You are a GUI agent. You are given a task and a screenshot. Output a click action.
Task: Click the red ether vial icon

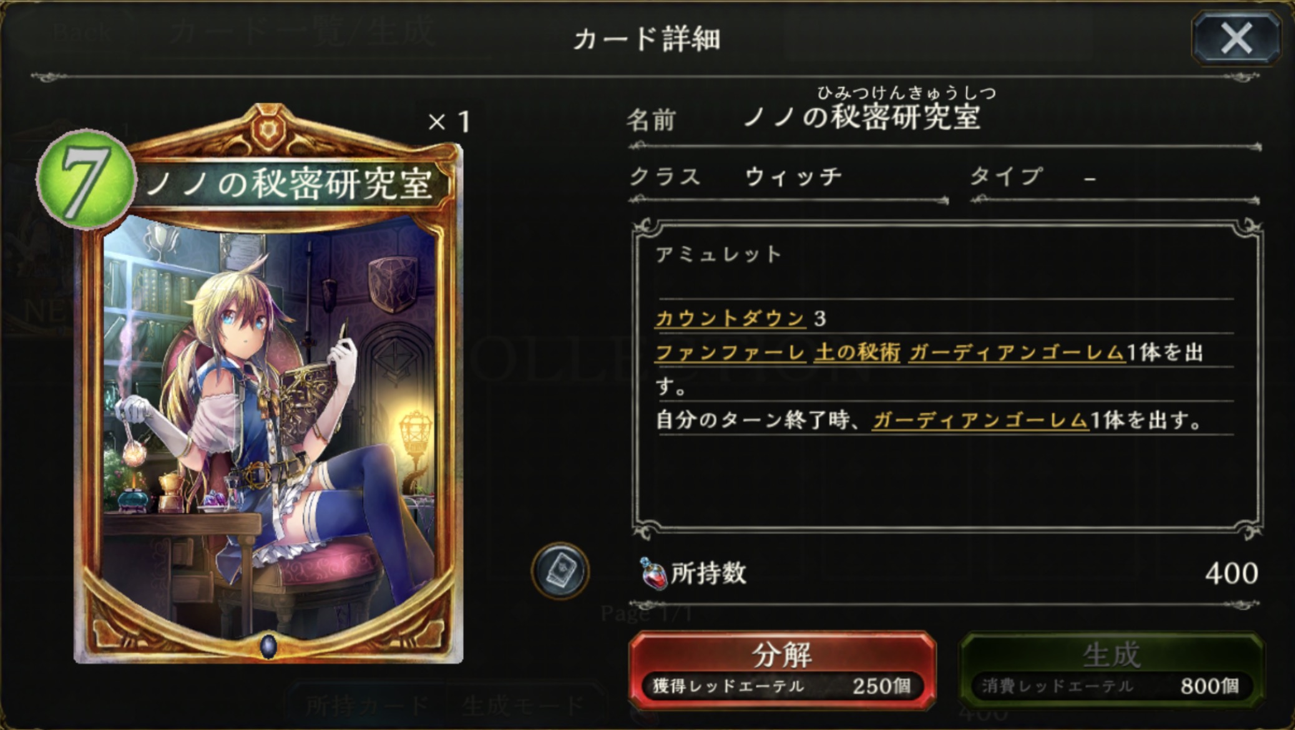(x=653, y=573)
